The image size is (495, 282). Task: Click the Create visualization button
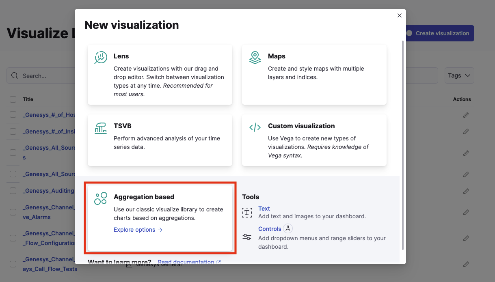pos(440,33)
